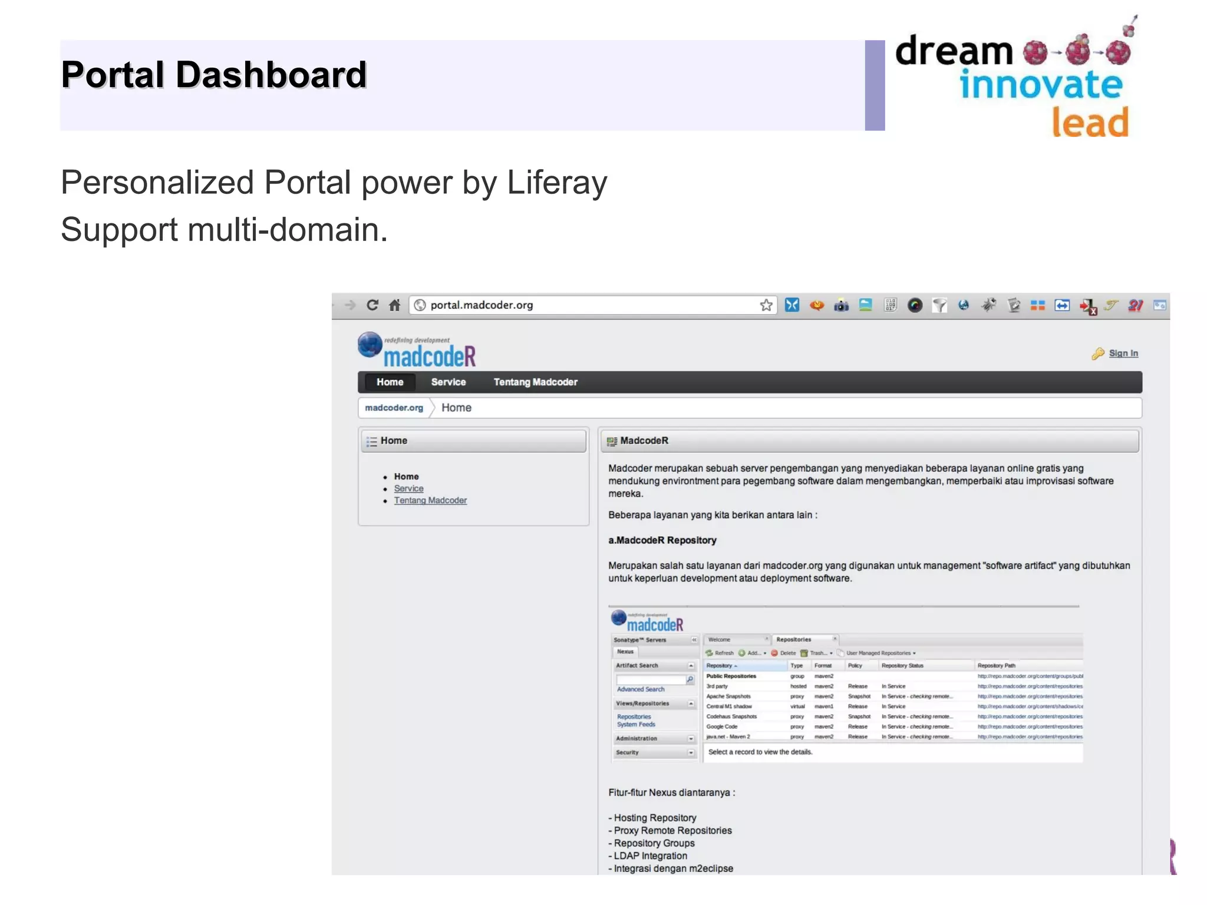The width and height of the screenshot is (1207, 905).
Task: Open Tentang Madcoder sidebar link
Action: (430, 500)
